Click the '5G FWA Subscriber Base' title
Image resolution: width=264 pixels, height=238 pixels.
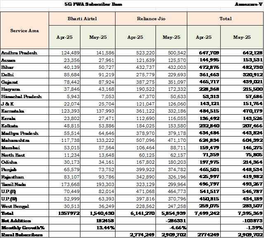point(93,4)
